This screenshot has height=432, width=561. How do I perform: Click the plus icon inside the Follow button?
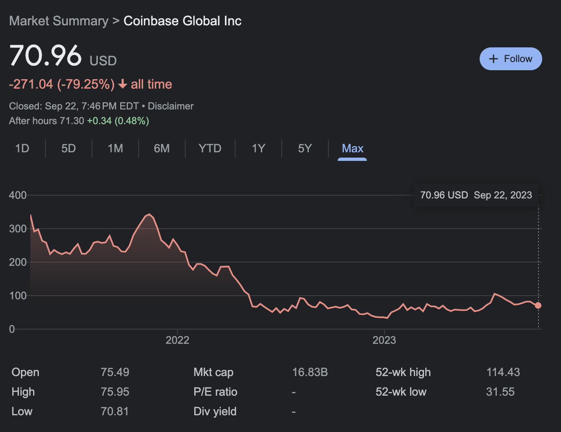click(493, 58)
